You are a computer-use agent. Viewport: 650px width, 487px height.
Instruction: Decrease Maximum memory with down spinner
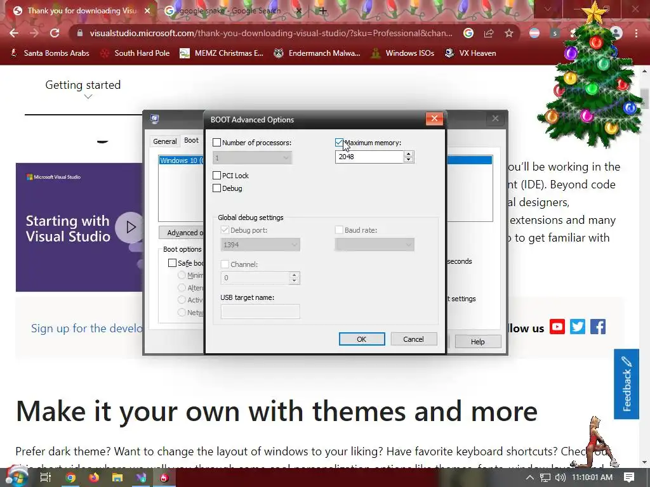pyautogui.click(x=409, y=160)
